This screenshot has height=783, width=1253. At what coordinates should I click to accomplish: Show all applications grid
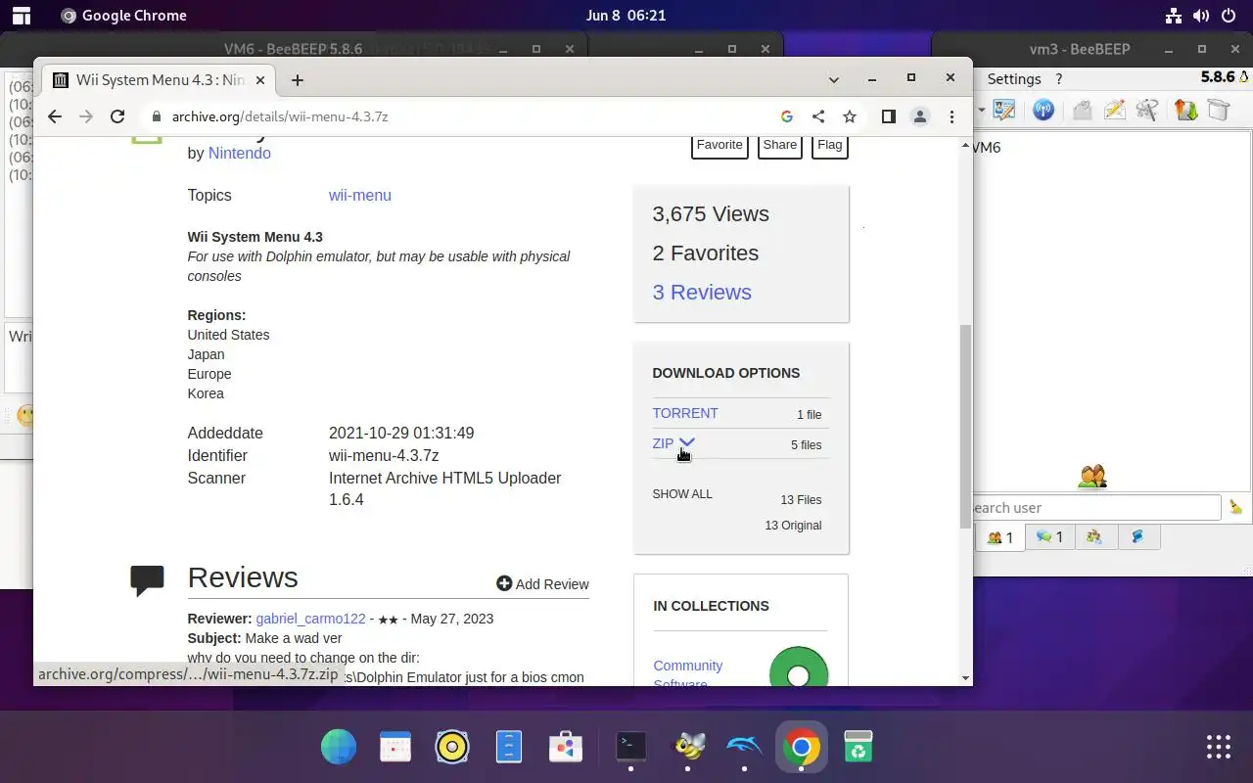pyautogui.click(x=1218, y=747)
